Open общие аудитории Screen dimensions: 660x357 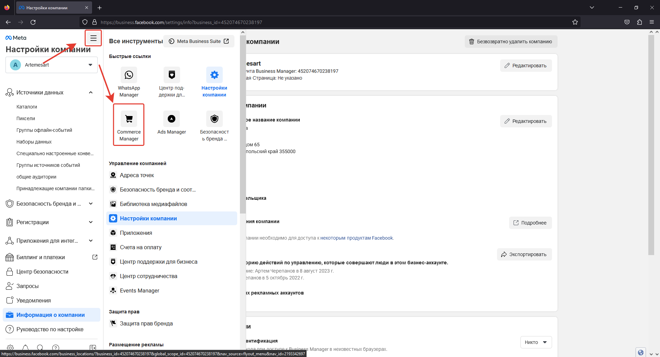pyautogui.click(x=36, y=177)
